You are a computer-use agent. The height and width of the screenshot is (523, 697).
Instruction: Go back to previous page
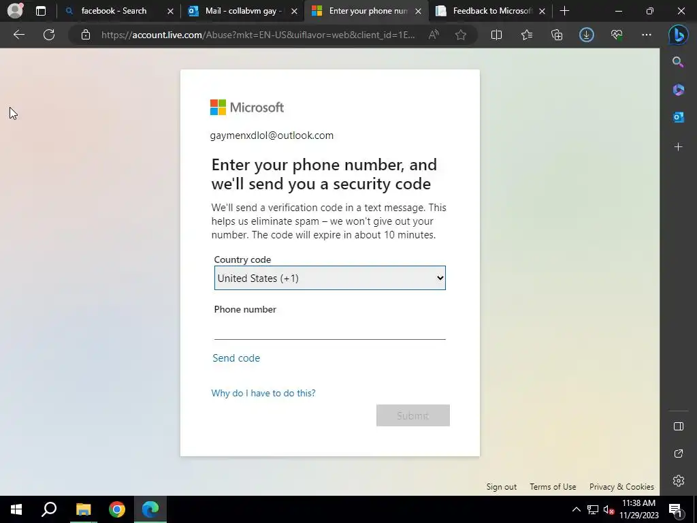(x=18, y=35)
